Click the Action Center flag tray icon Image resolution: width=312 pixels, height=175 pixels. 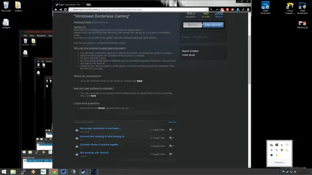[x=284, y=172]
